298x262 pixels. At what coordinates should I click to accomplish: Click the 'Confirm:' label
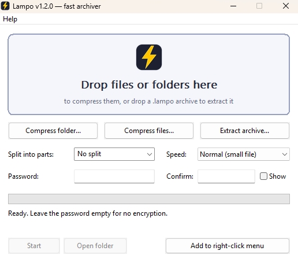(x=180, y=176)
